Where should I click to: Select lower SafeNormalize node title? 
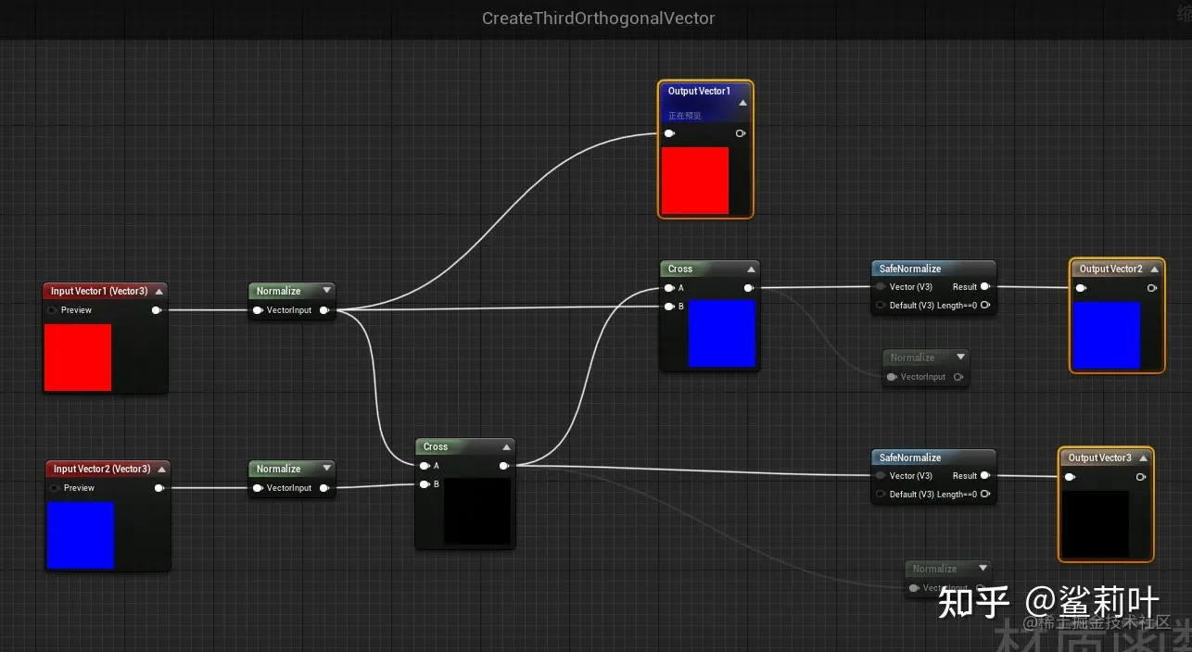[910, 458]
